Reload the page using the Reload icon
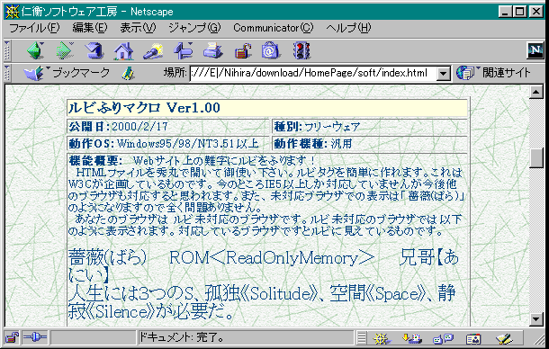The image size is (549, 349). [x=94, y=50]
